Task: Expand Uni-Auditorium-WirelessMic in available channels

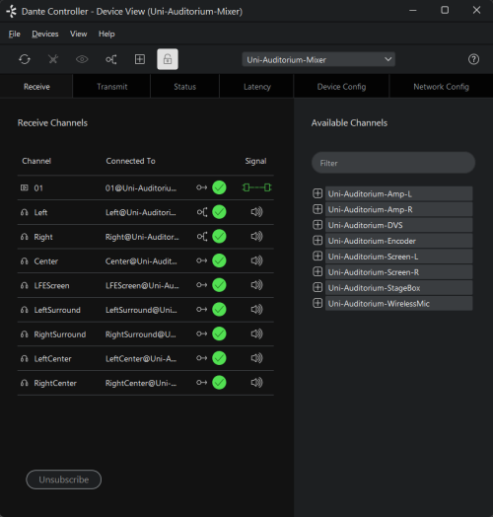Action: (317, 303)
